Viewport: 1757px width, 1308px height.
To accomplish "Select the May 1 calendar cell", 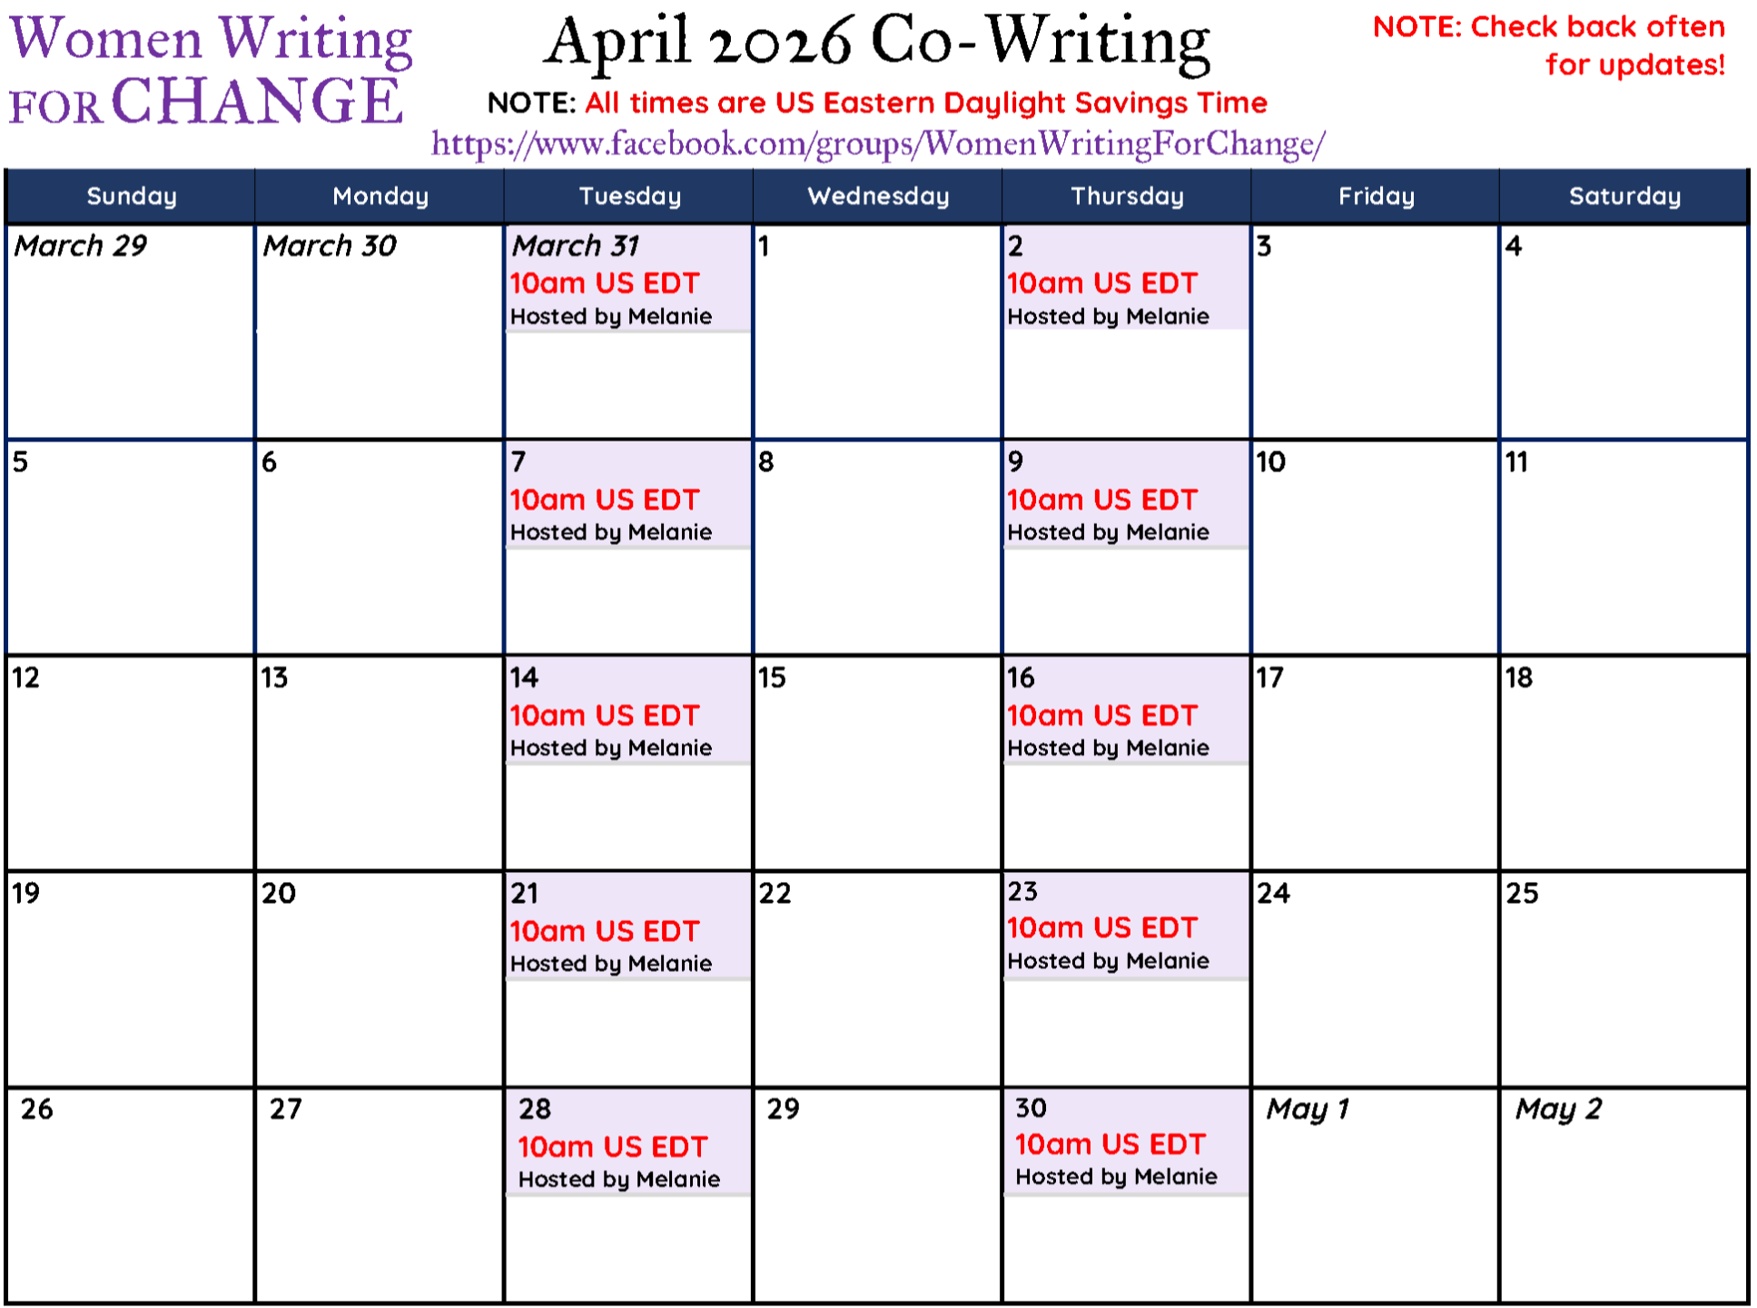I will [1375, 1195].
